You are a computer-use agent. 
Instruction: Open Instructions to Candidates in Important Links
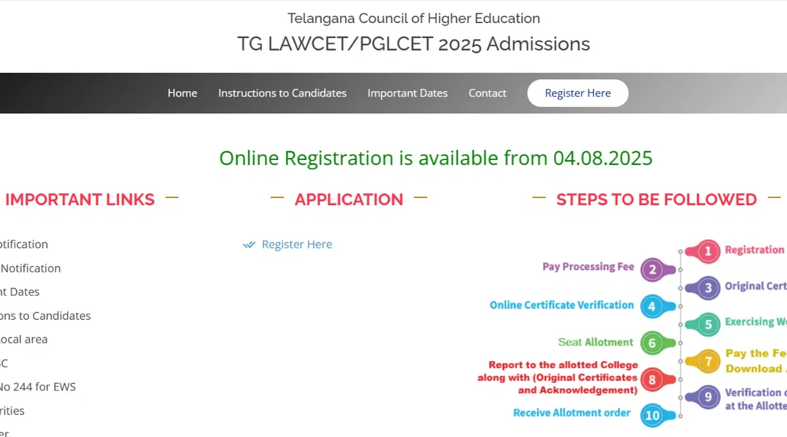(x=45, y=316)
